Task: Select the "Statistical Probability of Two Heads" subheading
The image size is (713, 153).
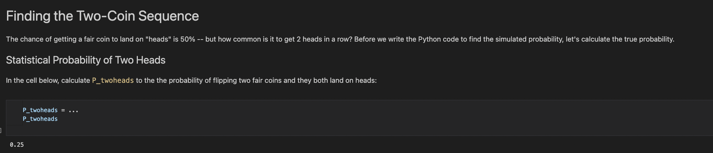Action: point(85,60)
